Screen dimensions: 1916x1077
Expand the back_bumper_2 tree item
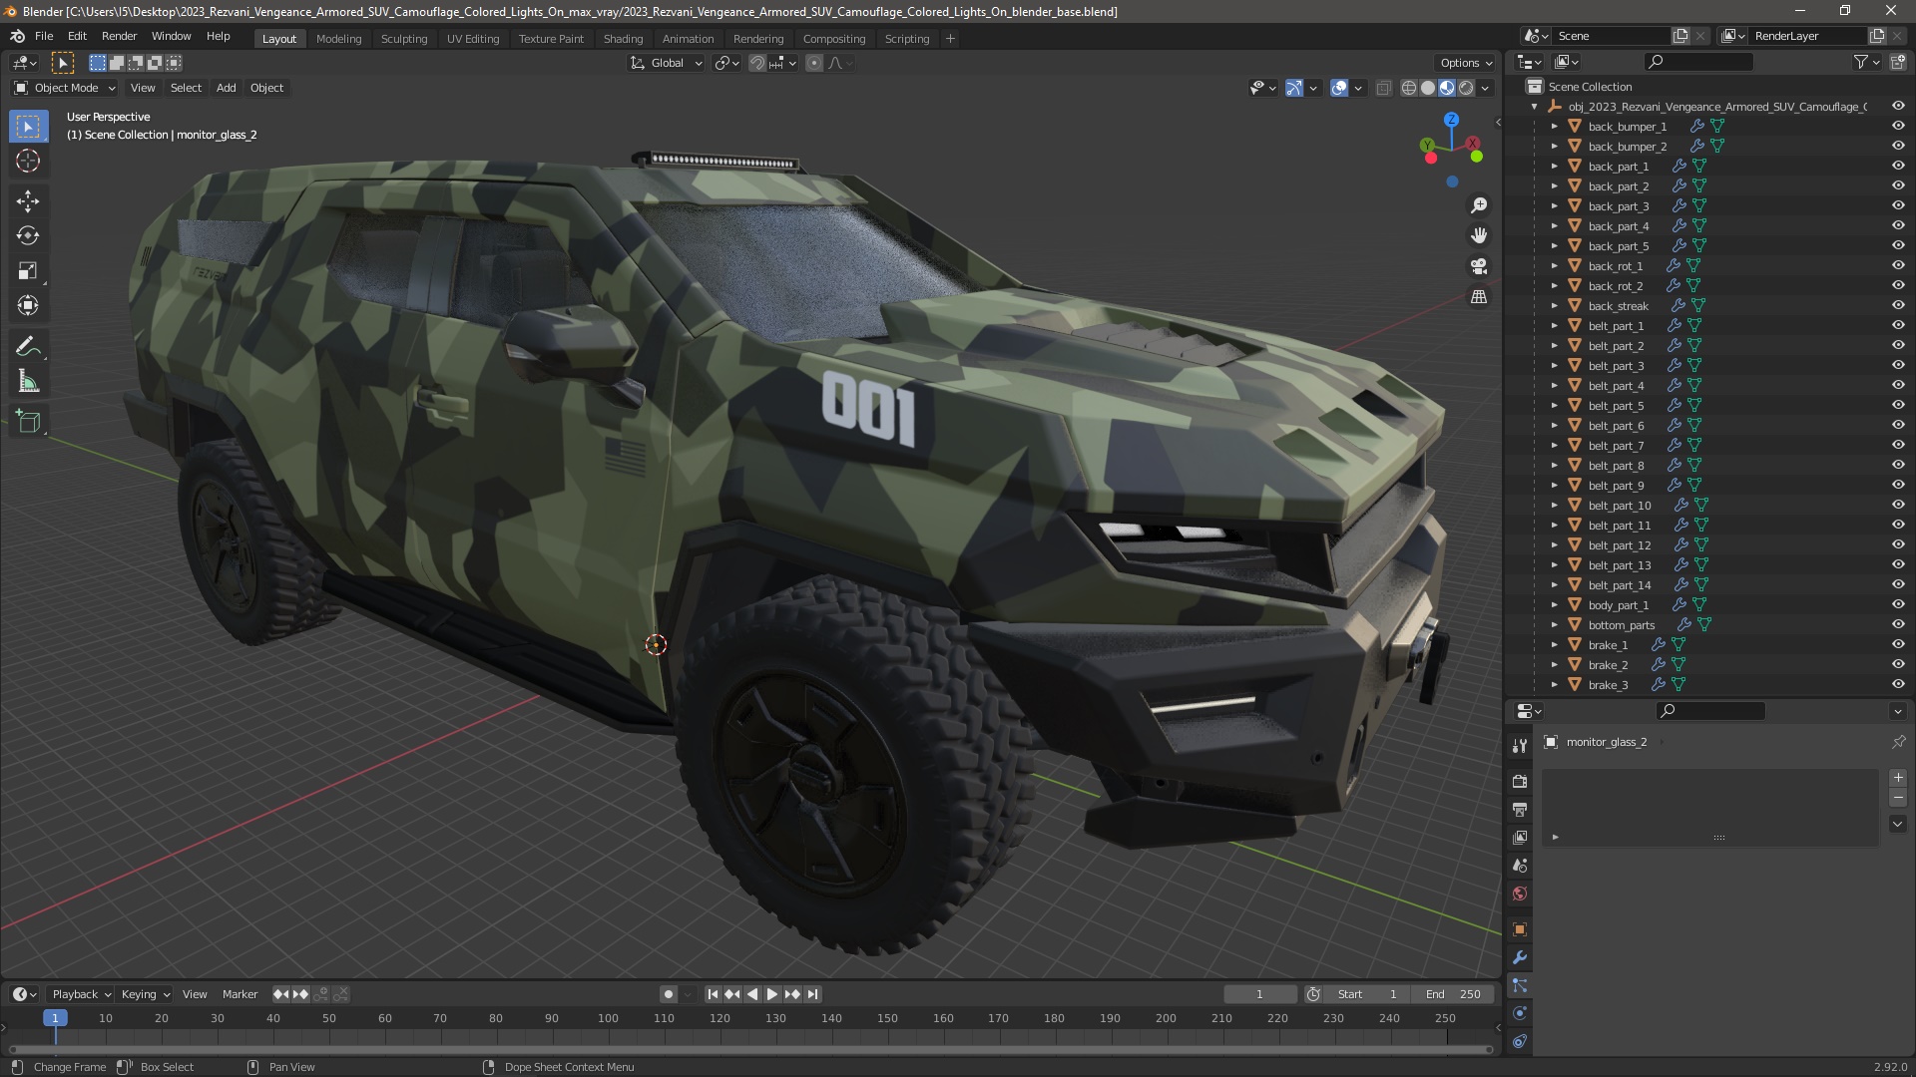(x=1554, y=146)
